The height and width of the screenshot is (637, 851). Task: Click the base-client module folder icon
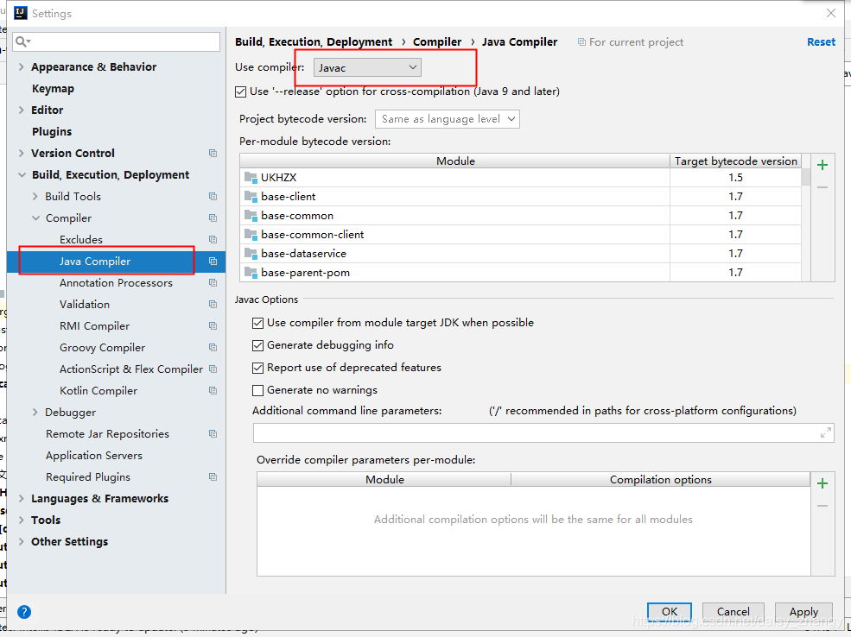tap(251, 196)
